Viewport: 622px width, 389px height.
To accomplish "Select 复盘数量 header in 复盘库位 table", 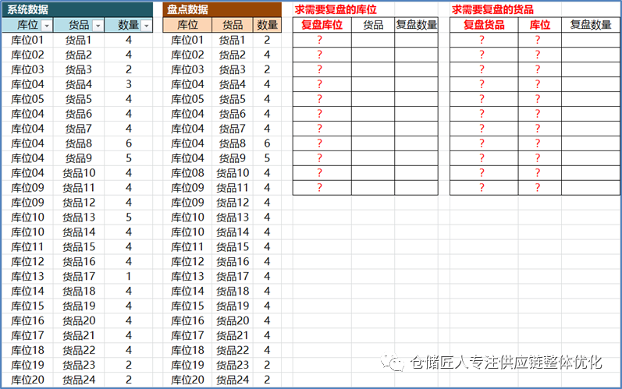I will point(416,25).
